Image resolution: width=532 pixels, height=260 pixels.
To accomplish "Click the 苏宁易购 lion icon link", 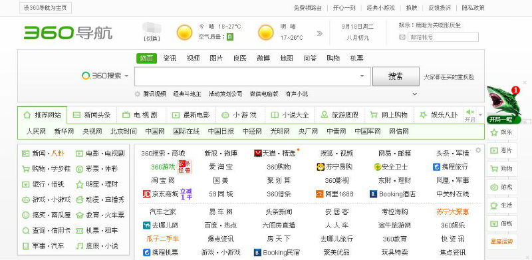I will pos(321,167).
